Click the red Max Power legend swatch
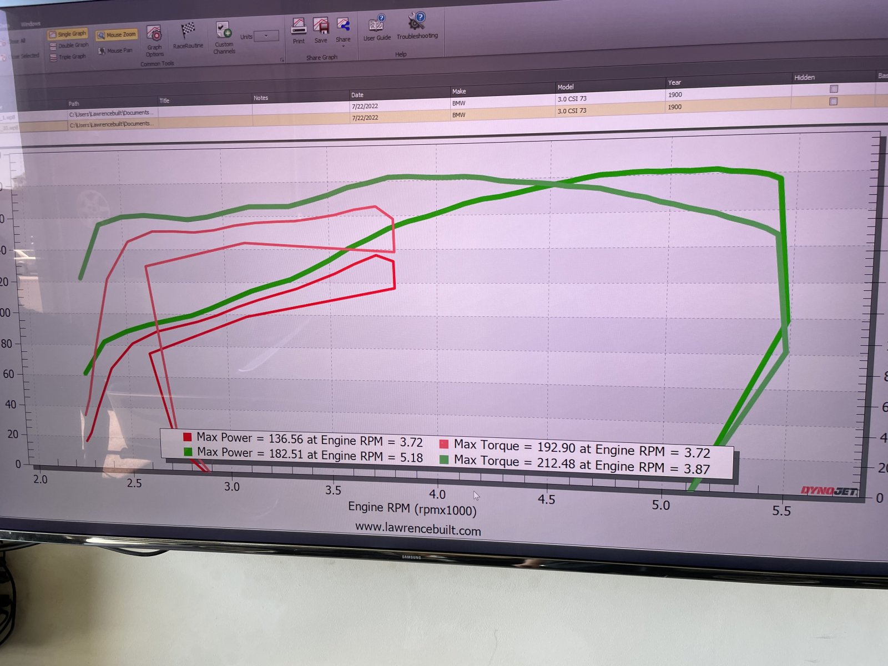Viewport: 888px width, 666px height. coord(188,437)
